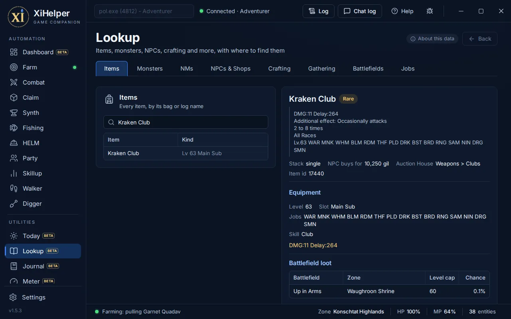Click the Digger shovel icon
The height and width of the screenshot is (319, 511).
14,204
